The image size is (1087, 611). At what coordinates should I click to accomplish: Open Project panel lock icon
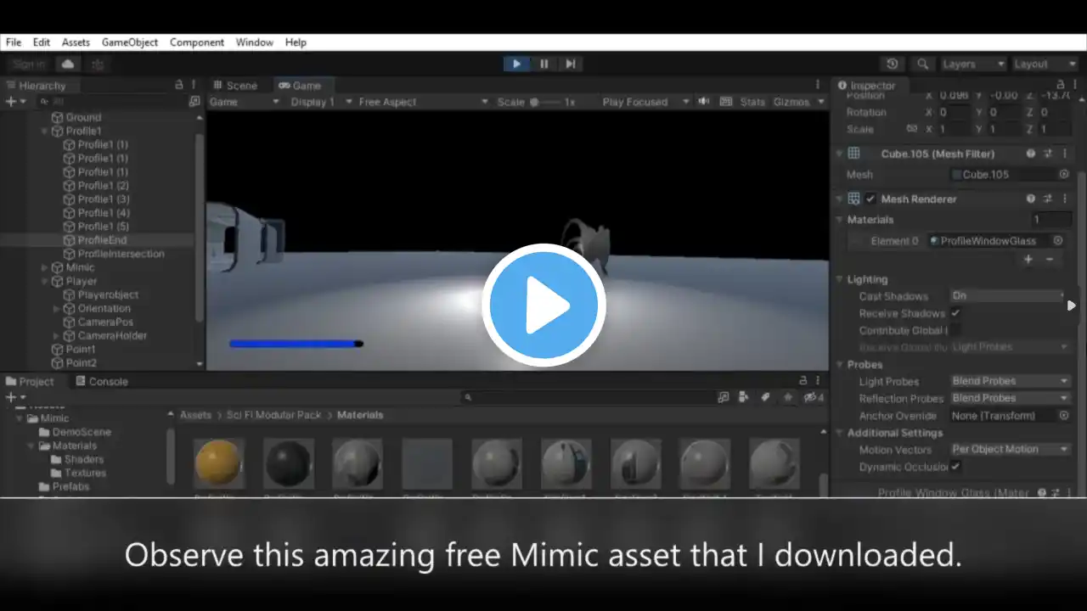803,381
